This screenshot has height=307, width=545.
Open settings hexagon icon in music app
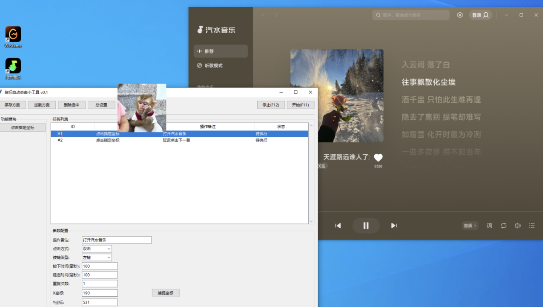460,15
